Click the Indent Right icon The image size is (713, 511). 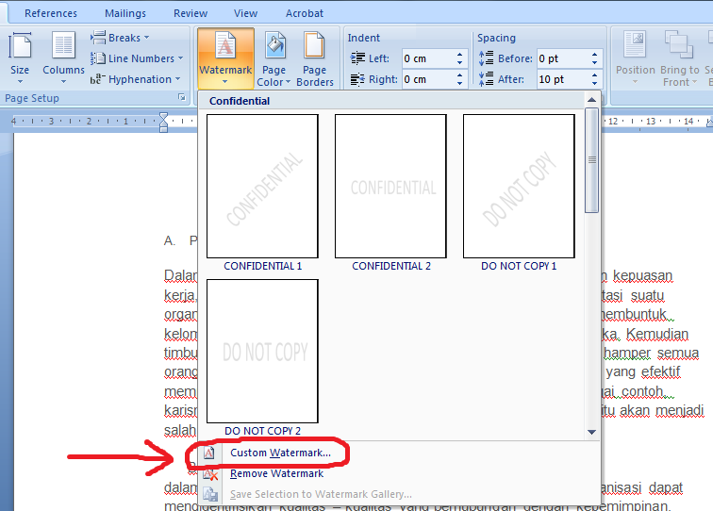(357, 79)
